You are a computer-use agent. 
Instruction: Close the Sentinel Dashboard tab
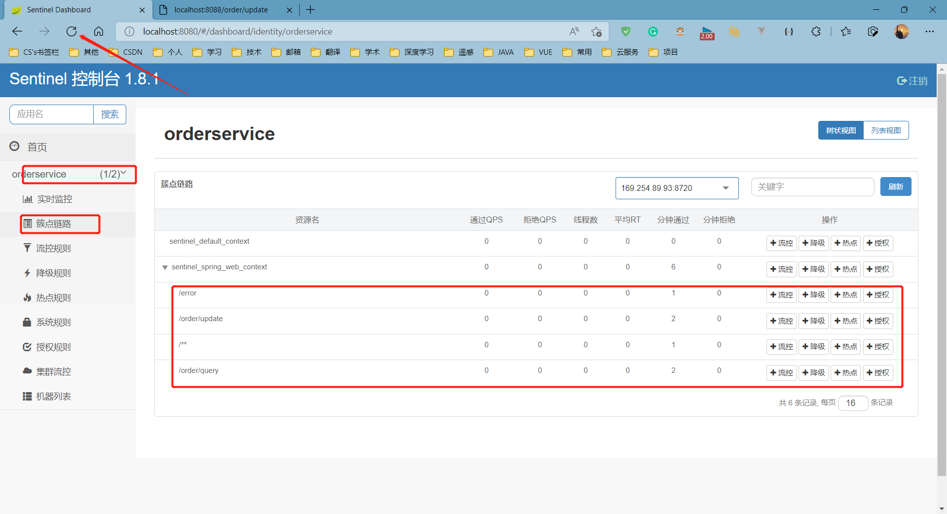pos(142,10)
